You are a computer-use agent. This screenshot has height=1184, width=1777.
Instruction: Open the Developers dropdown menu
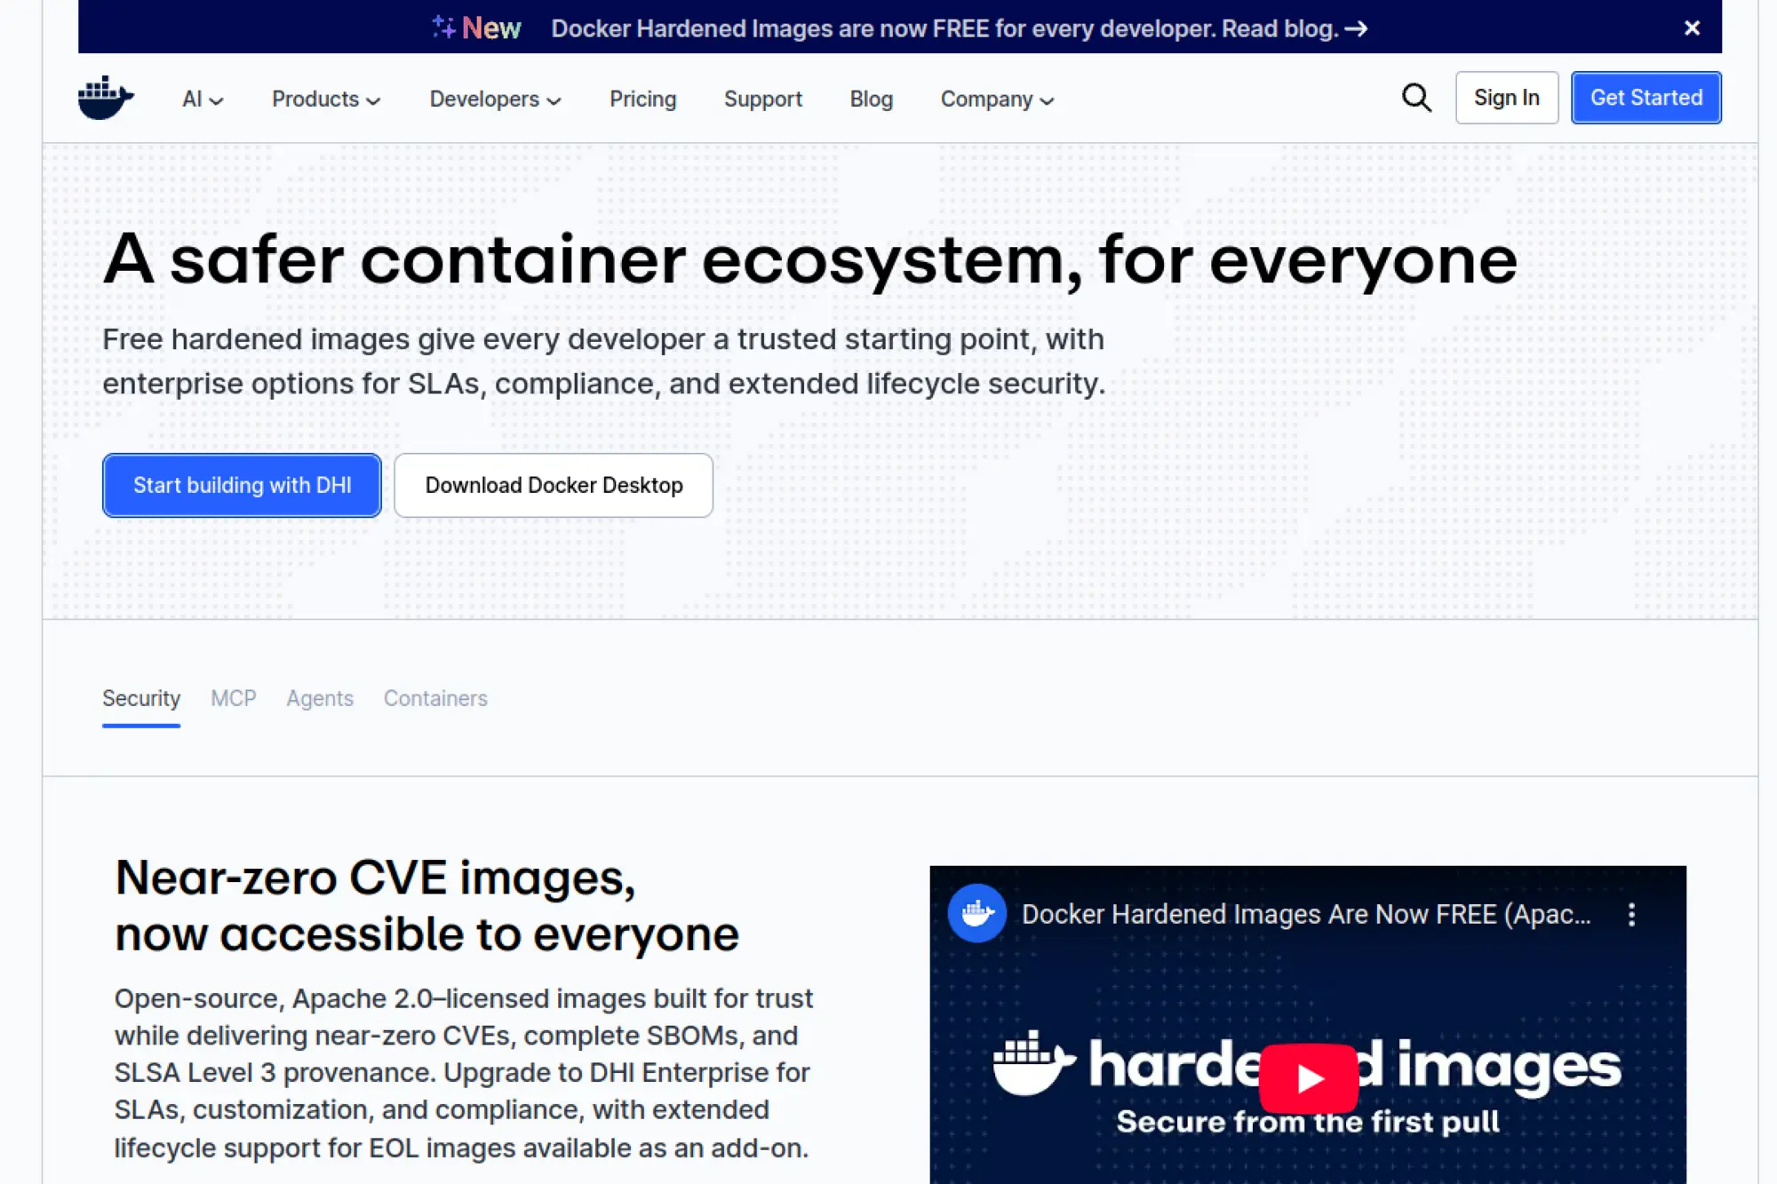[495, 99]
